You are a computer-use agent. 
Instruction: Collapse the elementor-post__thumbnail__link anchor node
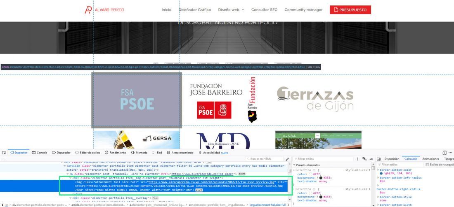click(x=68, y=174)
